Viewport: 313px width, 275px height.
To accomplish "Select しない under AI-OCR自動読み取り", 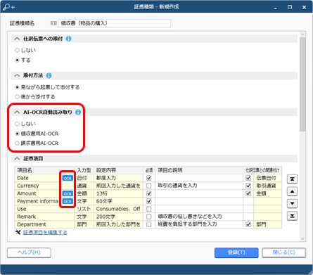I will [x=17, y=124].
